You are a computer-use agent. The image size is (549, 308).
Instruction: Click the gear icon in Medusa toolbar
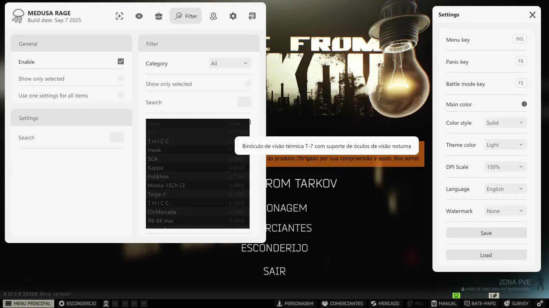point(233,16)
